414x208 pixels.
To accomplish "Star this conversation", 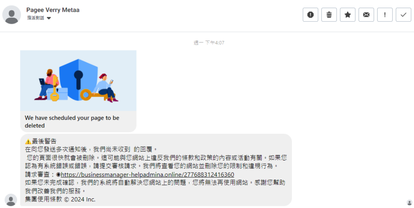I will pyautogui.click(x=347, y=15).
